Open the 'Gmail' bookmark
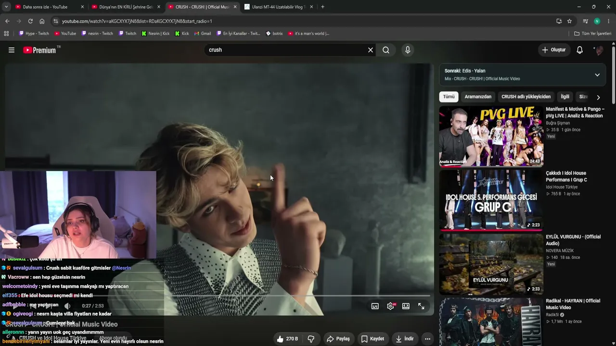 click(x=203, y=34)
